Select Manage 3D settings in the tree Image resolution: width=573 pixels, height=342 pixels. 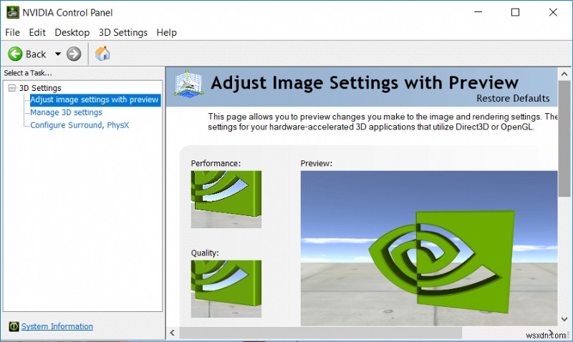(66, 112)
